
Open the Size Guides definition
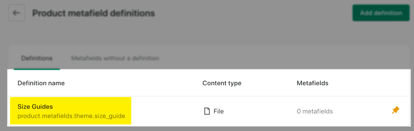click(35, 107)
